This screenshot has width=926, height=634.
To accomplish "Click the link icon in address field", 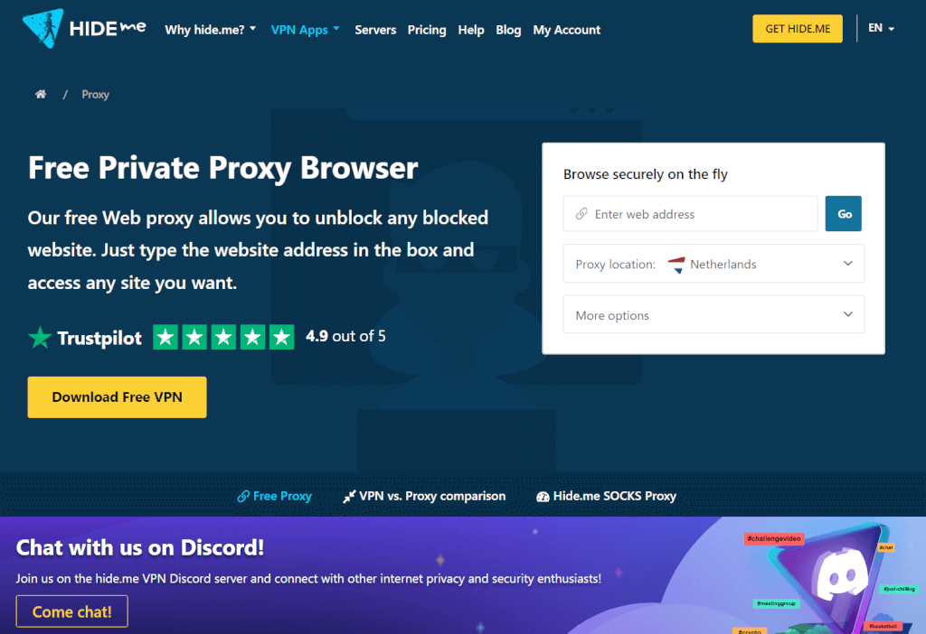I will point(581,213).
